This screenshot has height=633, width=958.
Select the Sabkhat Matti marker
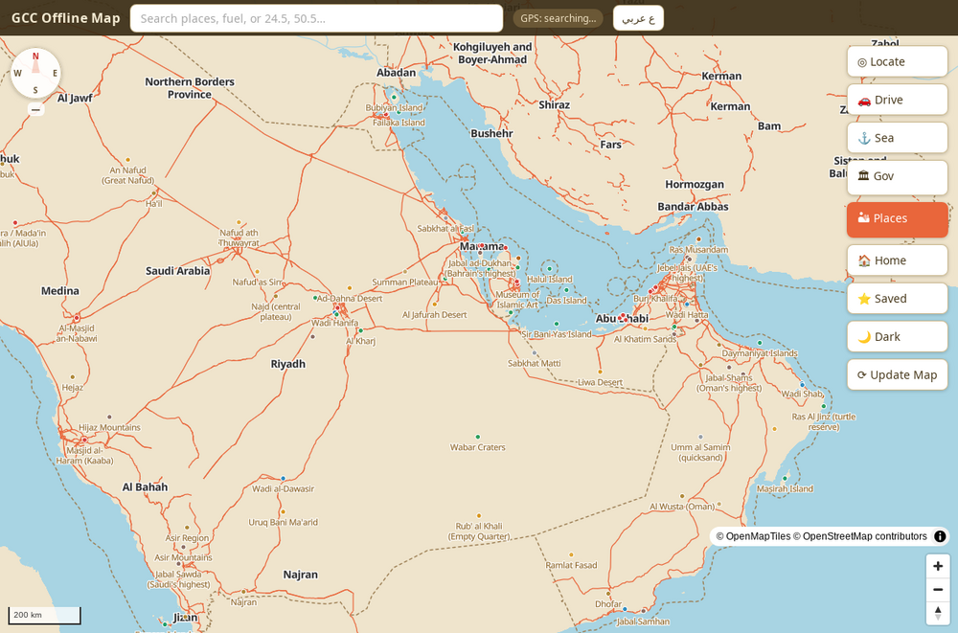534,353
